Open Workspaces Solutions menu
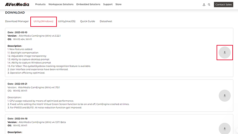This screenshot has width=238, height=134. [61, 4]
